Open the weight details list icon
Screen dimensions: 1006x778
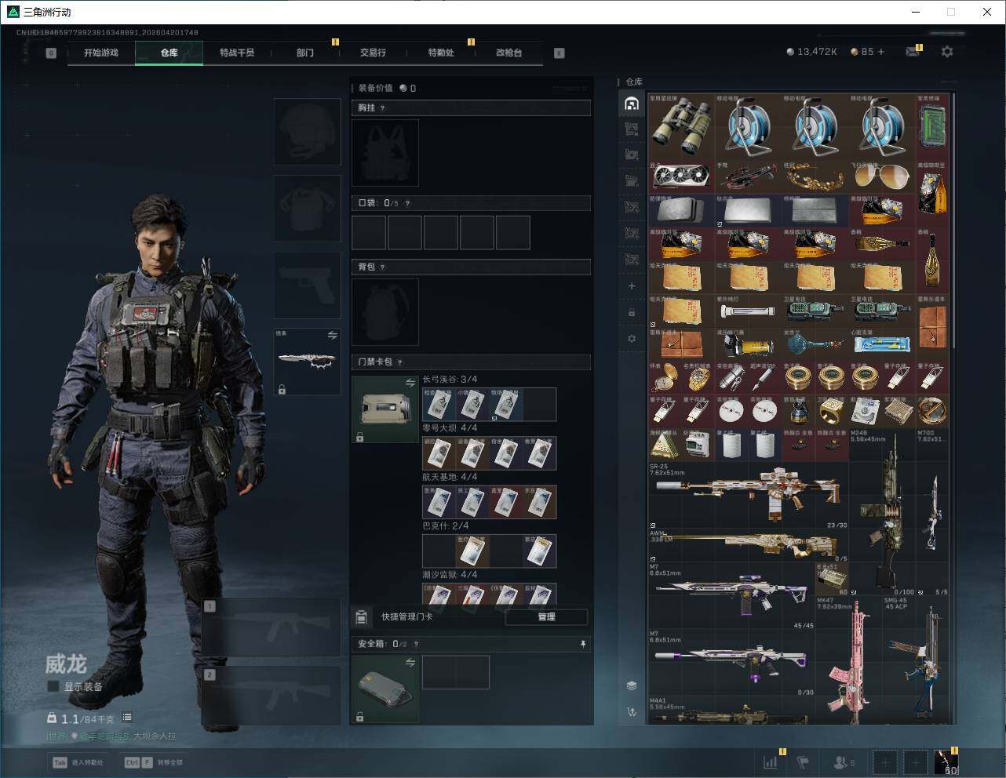pyautogui.click(x=127, y=718)
